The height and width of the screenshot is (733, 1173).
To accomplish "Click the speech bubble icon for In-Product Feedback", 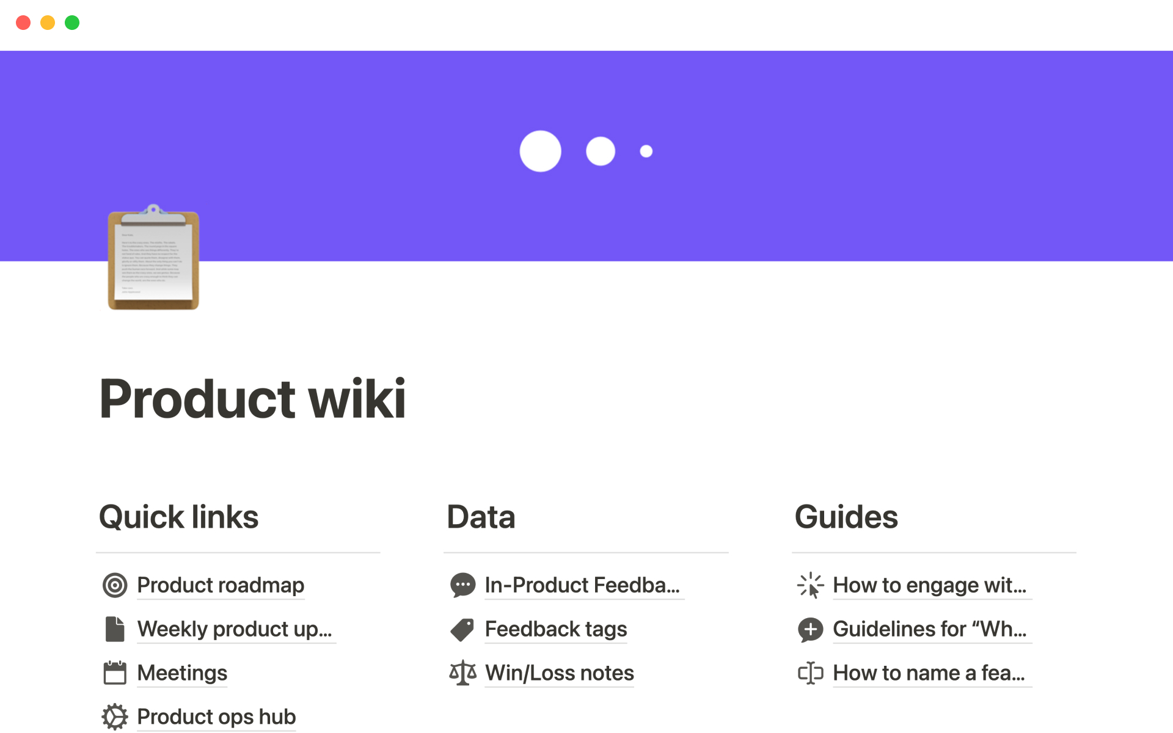I will 462,585.
